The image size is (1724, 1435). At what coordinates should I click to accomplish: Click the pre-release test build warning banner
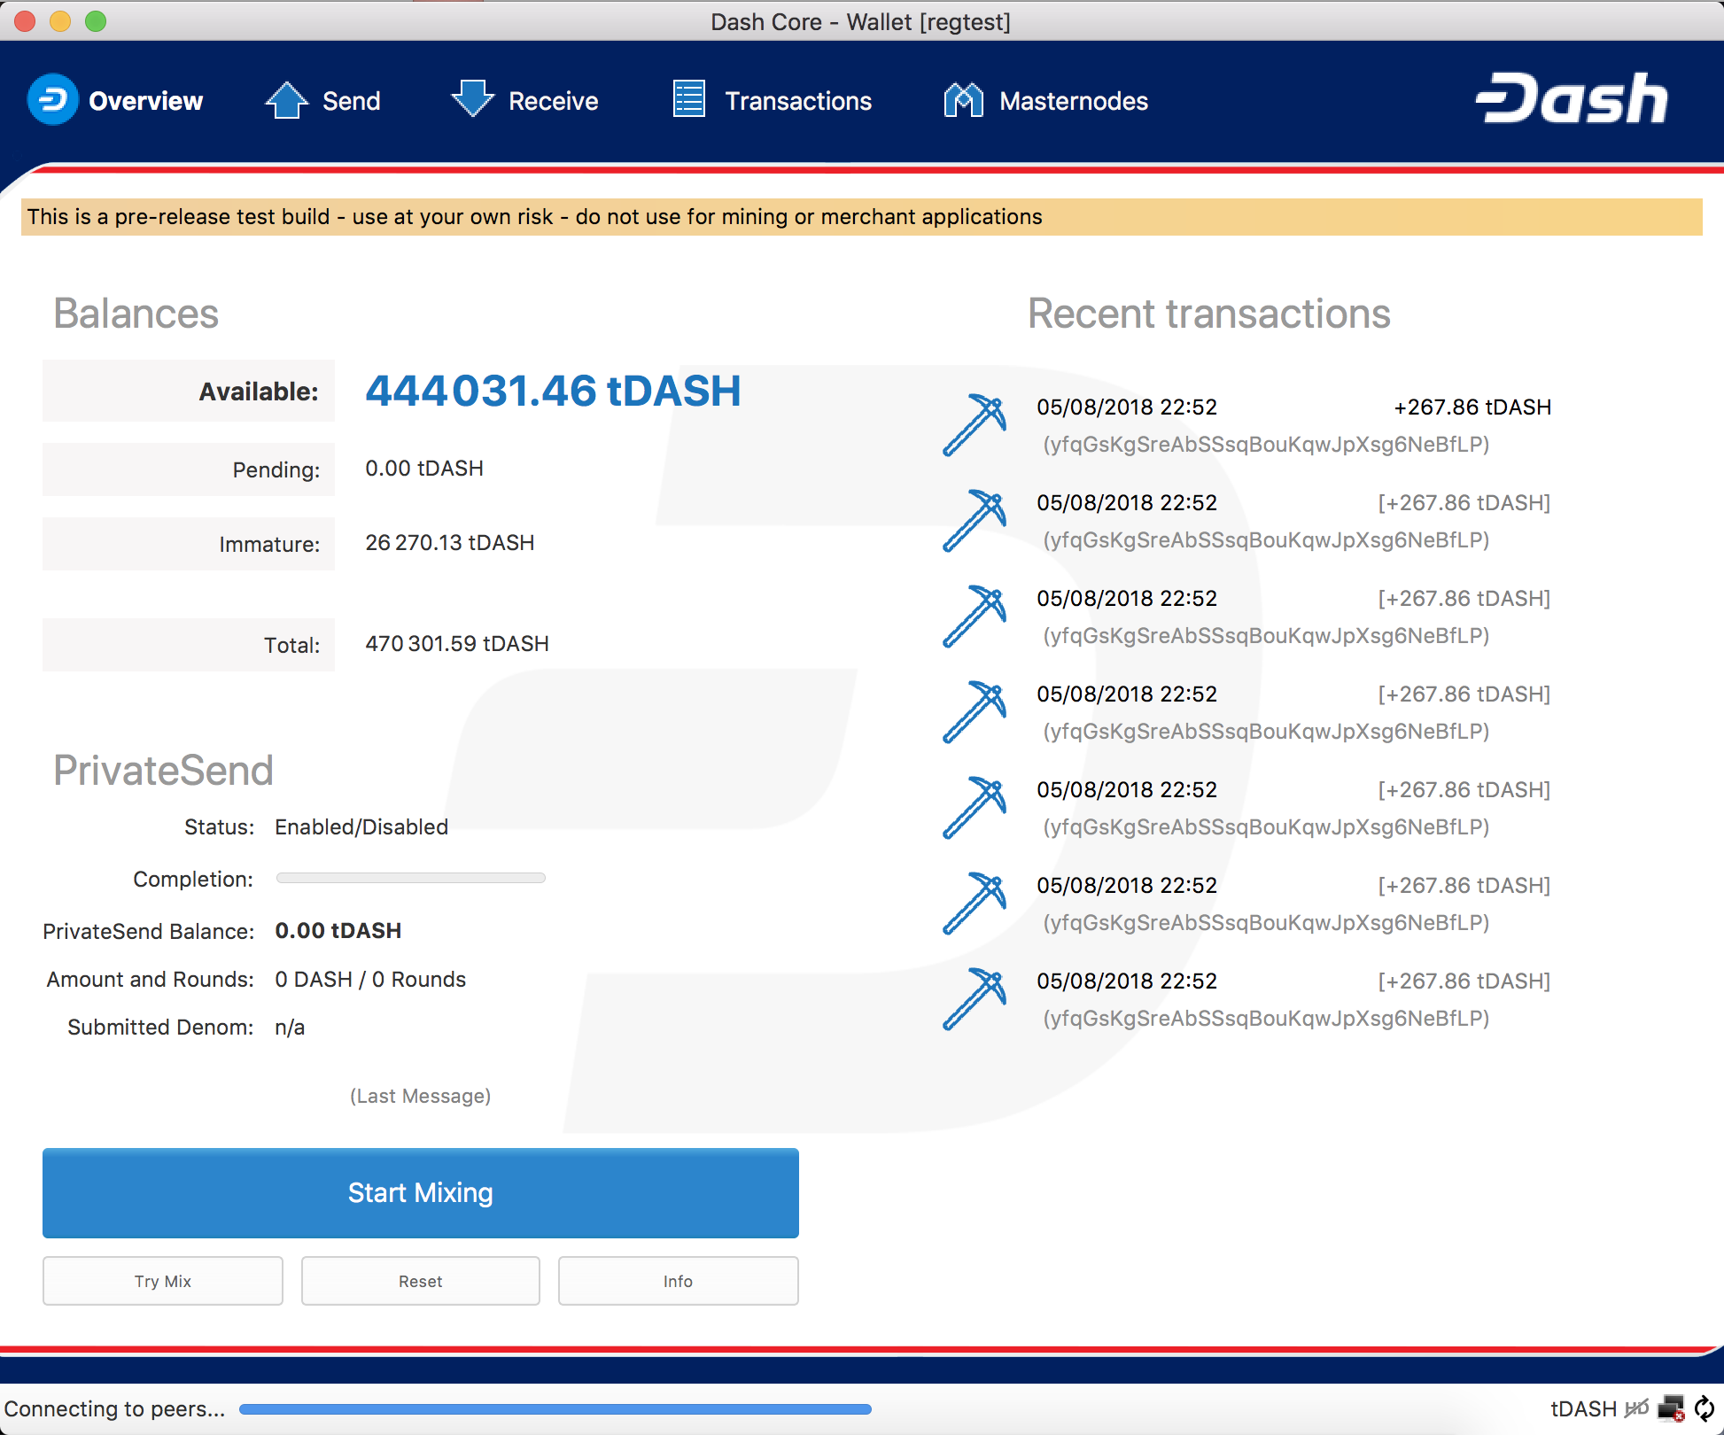click(x=862, y=217)
